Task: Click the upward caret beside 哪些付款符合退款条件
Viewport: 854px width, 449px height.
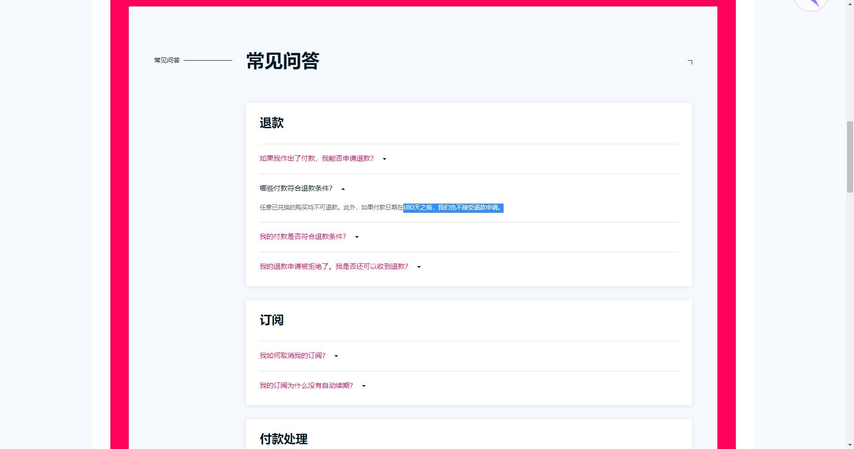Action: tap(342, 188)
